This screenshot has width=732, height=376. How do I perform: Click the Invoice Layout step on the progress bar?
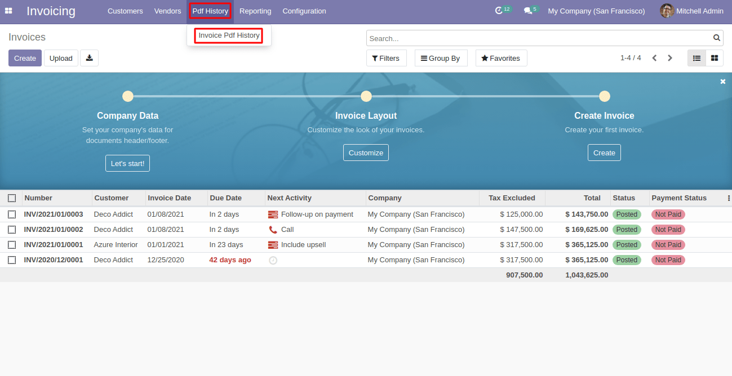[x=366, y=96]
